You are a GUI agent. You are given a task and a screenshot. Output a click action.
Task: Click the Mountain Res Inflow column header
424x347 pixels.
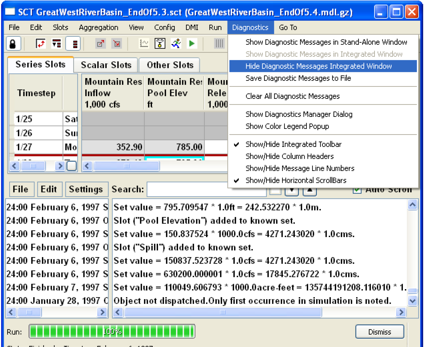click(x=113, y=93)
